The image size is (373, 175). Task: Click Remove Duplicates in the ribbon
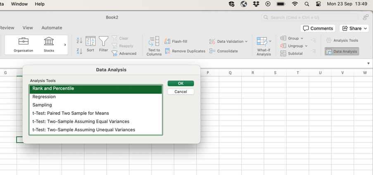[x=185, y=51]
